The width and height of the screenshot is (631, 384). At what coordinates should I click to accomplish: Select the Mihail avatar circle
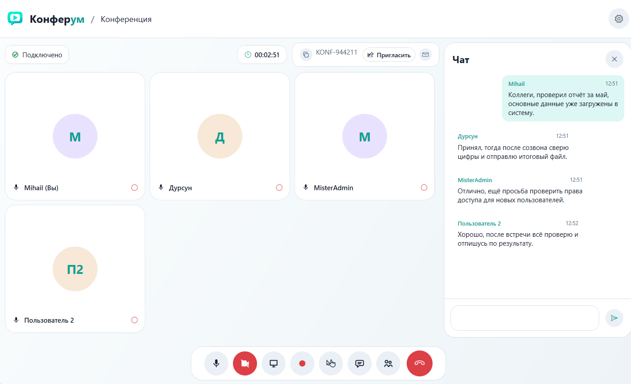pyautogui.click(x=75, y=136)
